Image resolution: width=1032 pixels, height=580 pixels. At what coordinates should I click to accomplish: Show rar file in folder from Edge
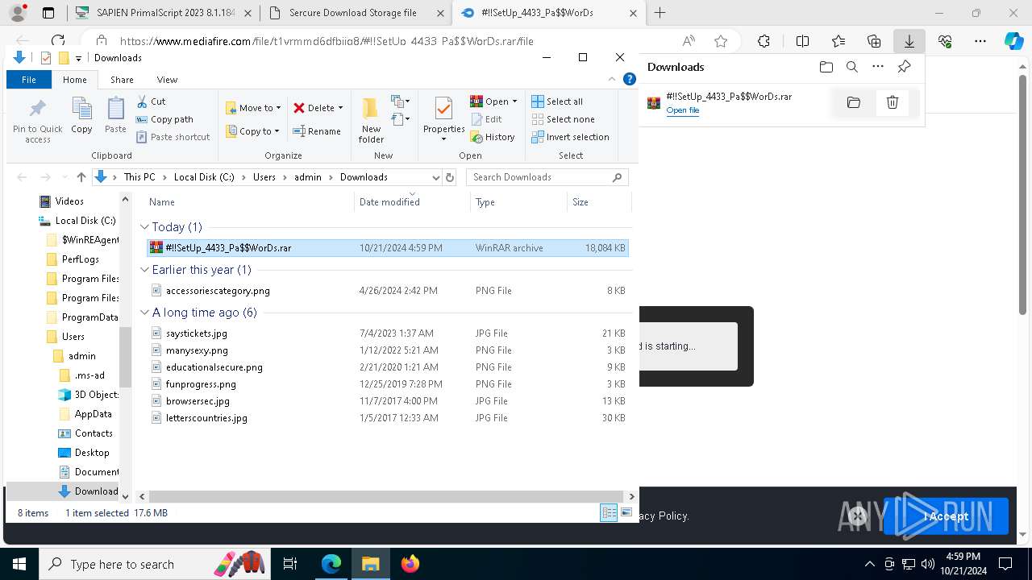854,102
